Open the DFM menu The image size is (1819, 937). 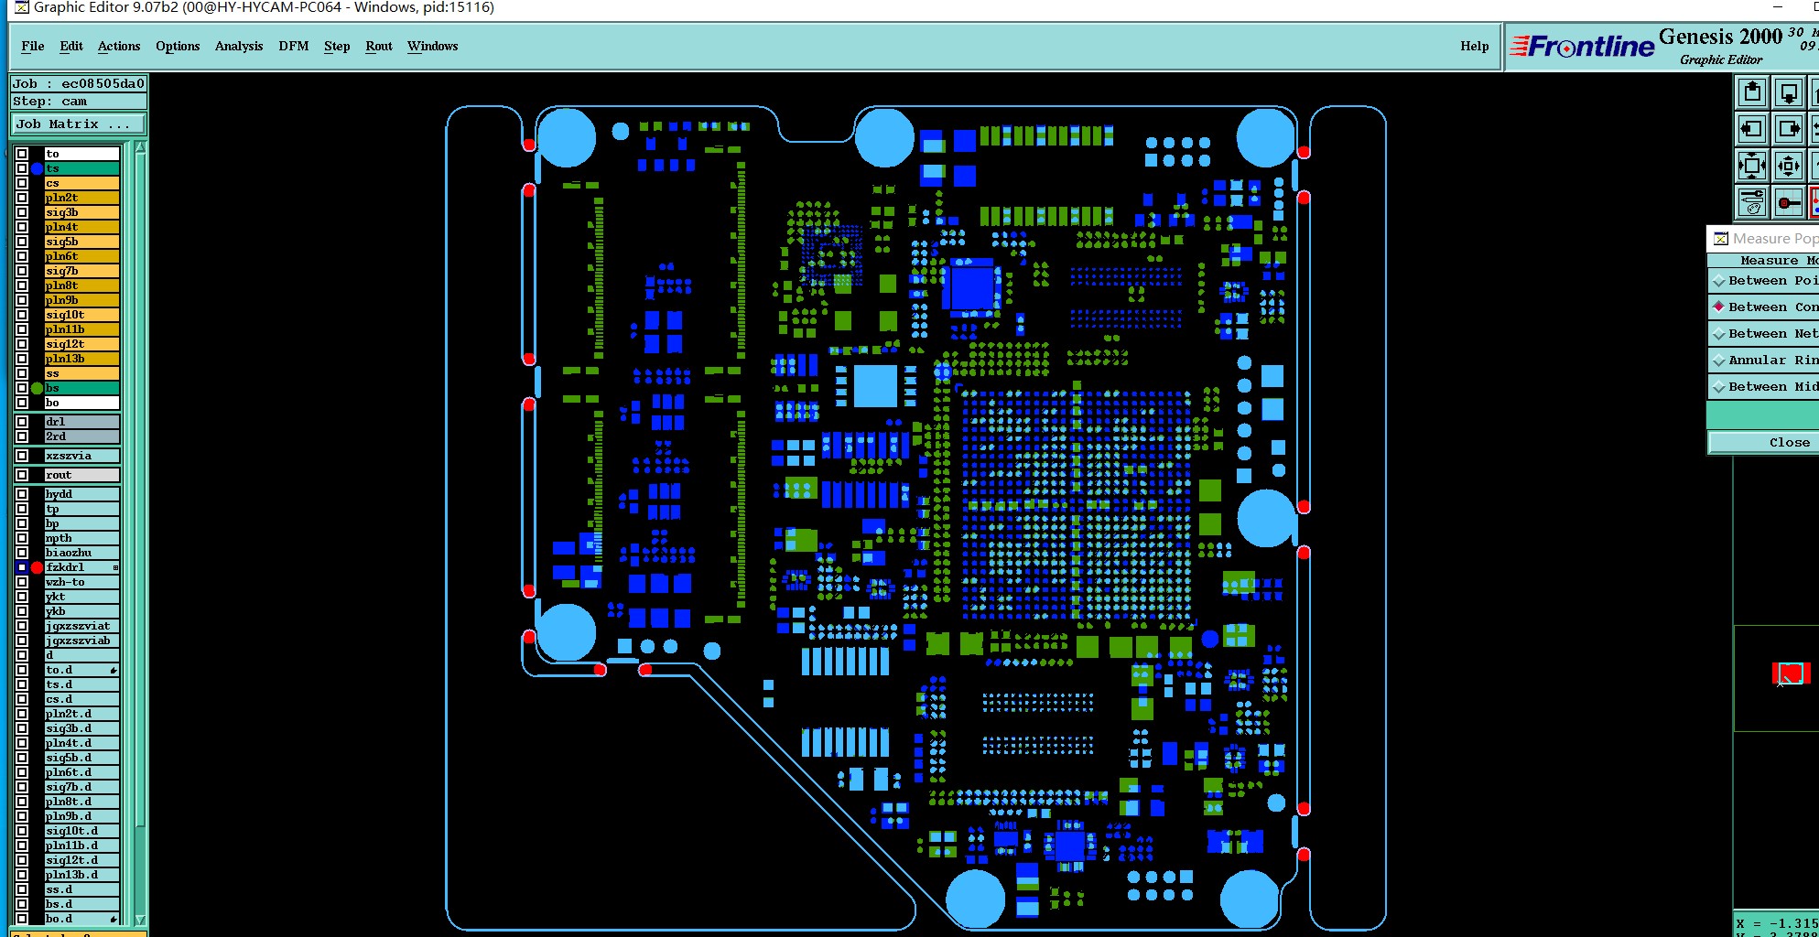pos(294,46)
